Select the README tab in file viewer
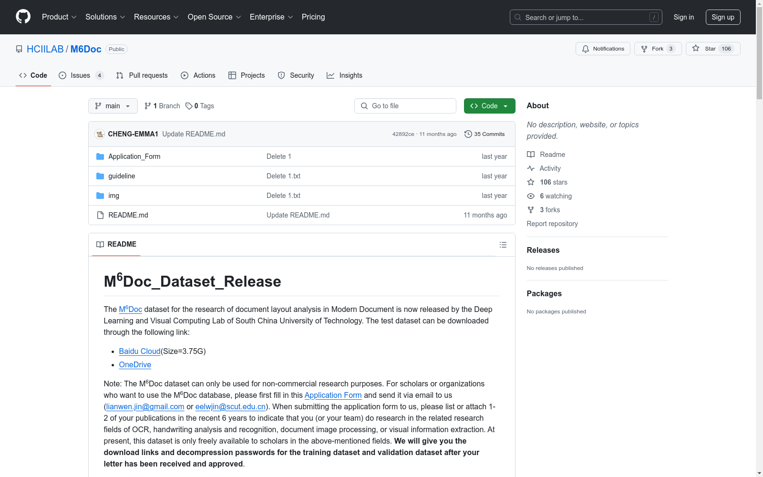The image size is (763, 477). point(116,244)
